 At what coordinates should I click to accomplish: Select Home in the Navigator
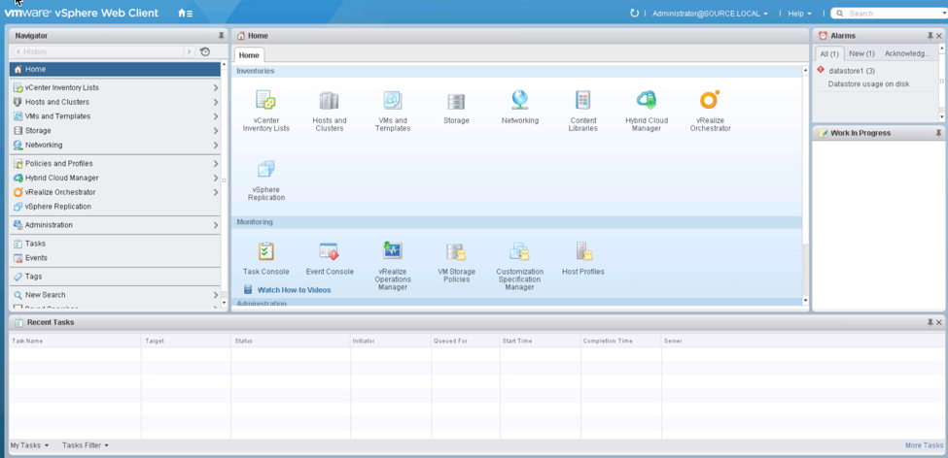click(x=115, y=70)
